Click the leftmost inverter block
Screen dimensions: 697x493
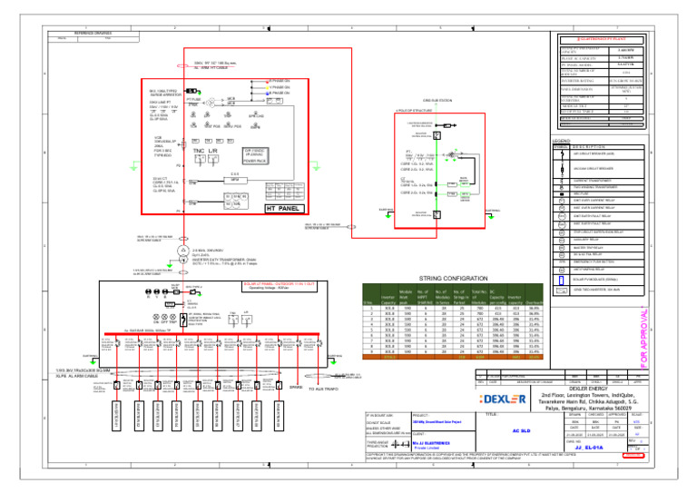pyautogui.click(x=116, y=416)
